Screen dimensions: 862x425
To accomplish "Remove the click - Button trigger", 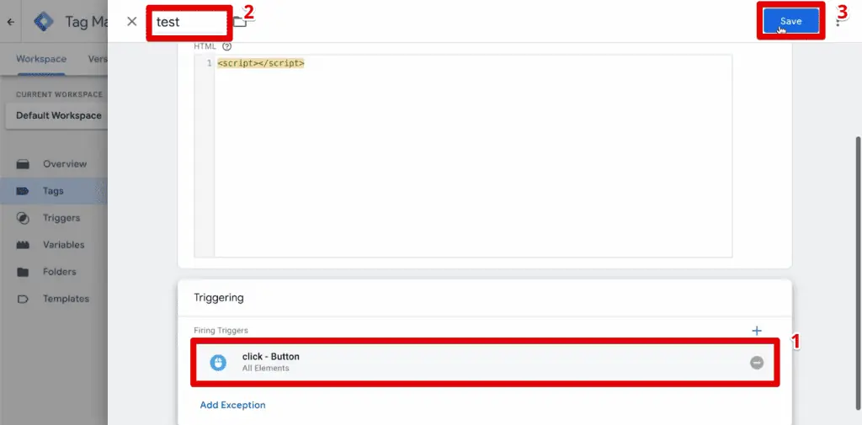I will [757, 363].
